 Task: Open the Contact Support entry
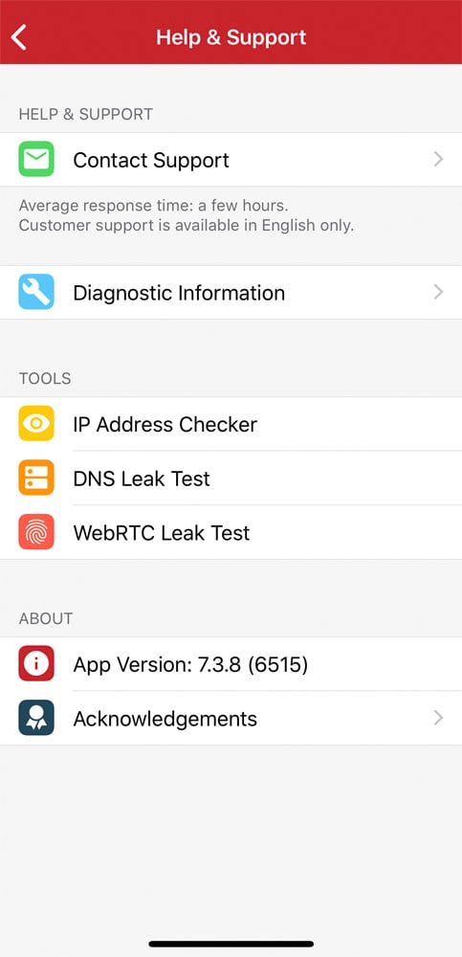click(231, 159)
